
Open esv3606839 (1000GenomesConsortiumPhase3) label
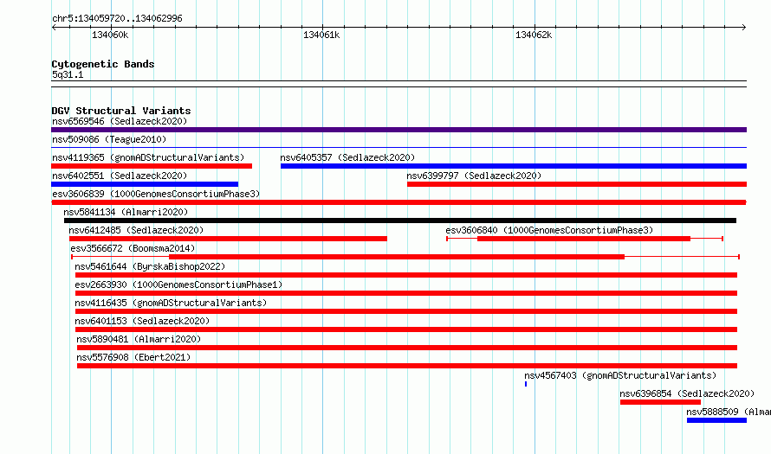coord(156,194)
